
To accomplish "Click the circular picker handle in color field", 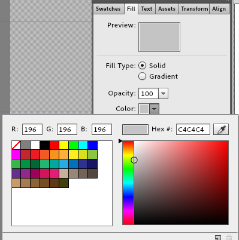I will click(x=134, y=160).
